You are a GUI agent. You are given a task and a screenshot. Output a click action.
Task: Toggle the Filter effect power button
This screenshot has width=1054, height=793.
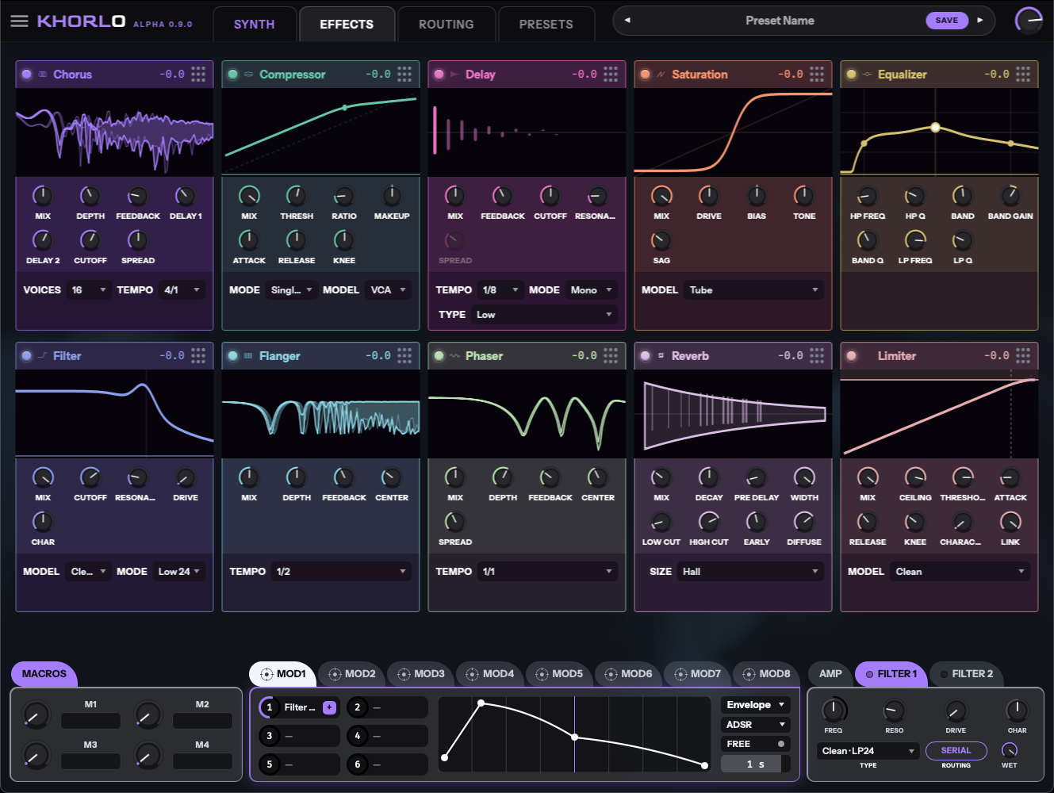[x=27, y=355]
